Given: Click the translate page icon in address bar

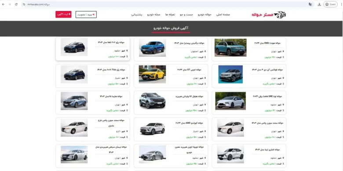Looking at the screenshot, I should (310, 4).
